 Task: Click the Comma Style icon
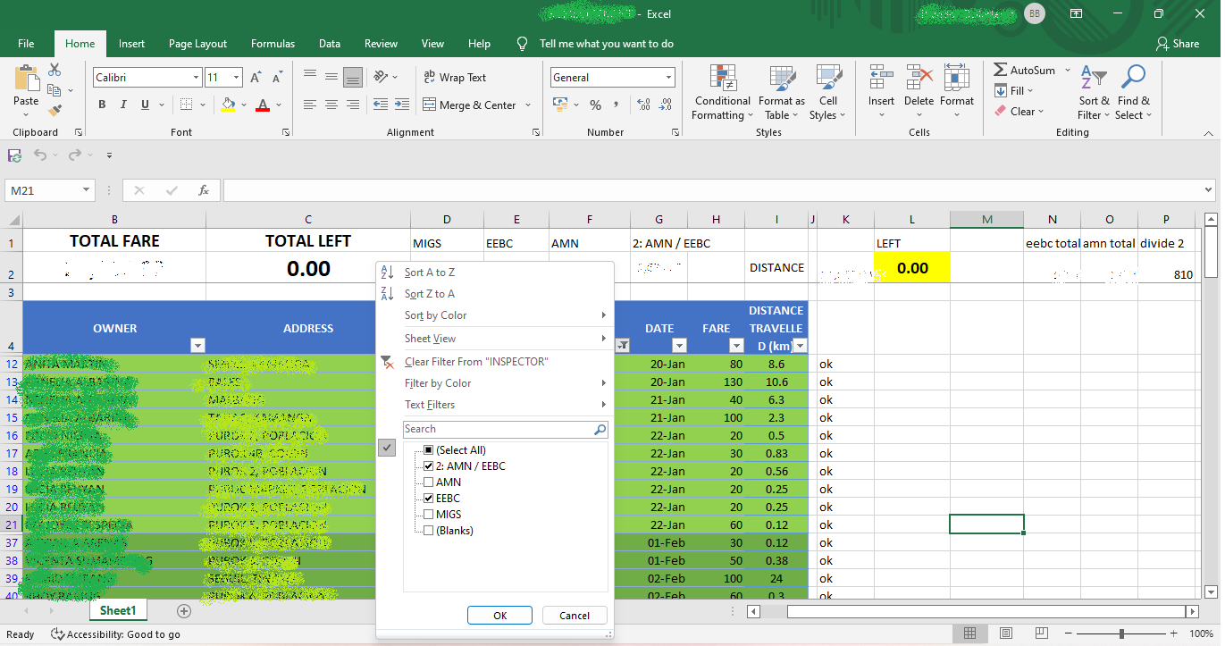point(617,105)
